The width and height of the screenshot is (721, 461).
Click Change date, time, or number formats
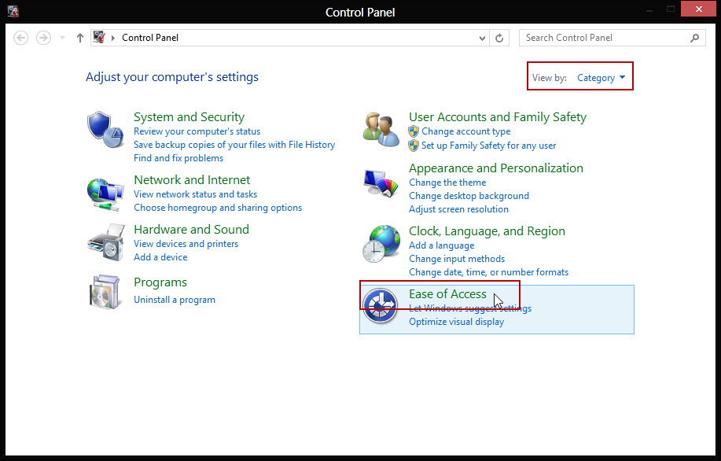488,272
